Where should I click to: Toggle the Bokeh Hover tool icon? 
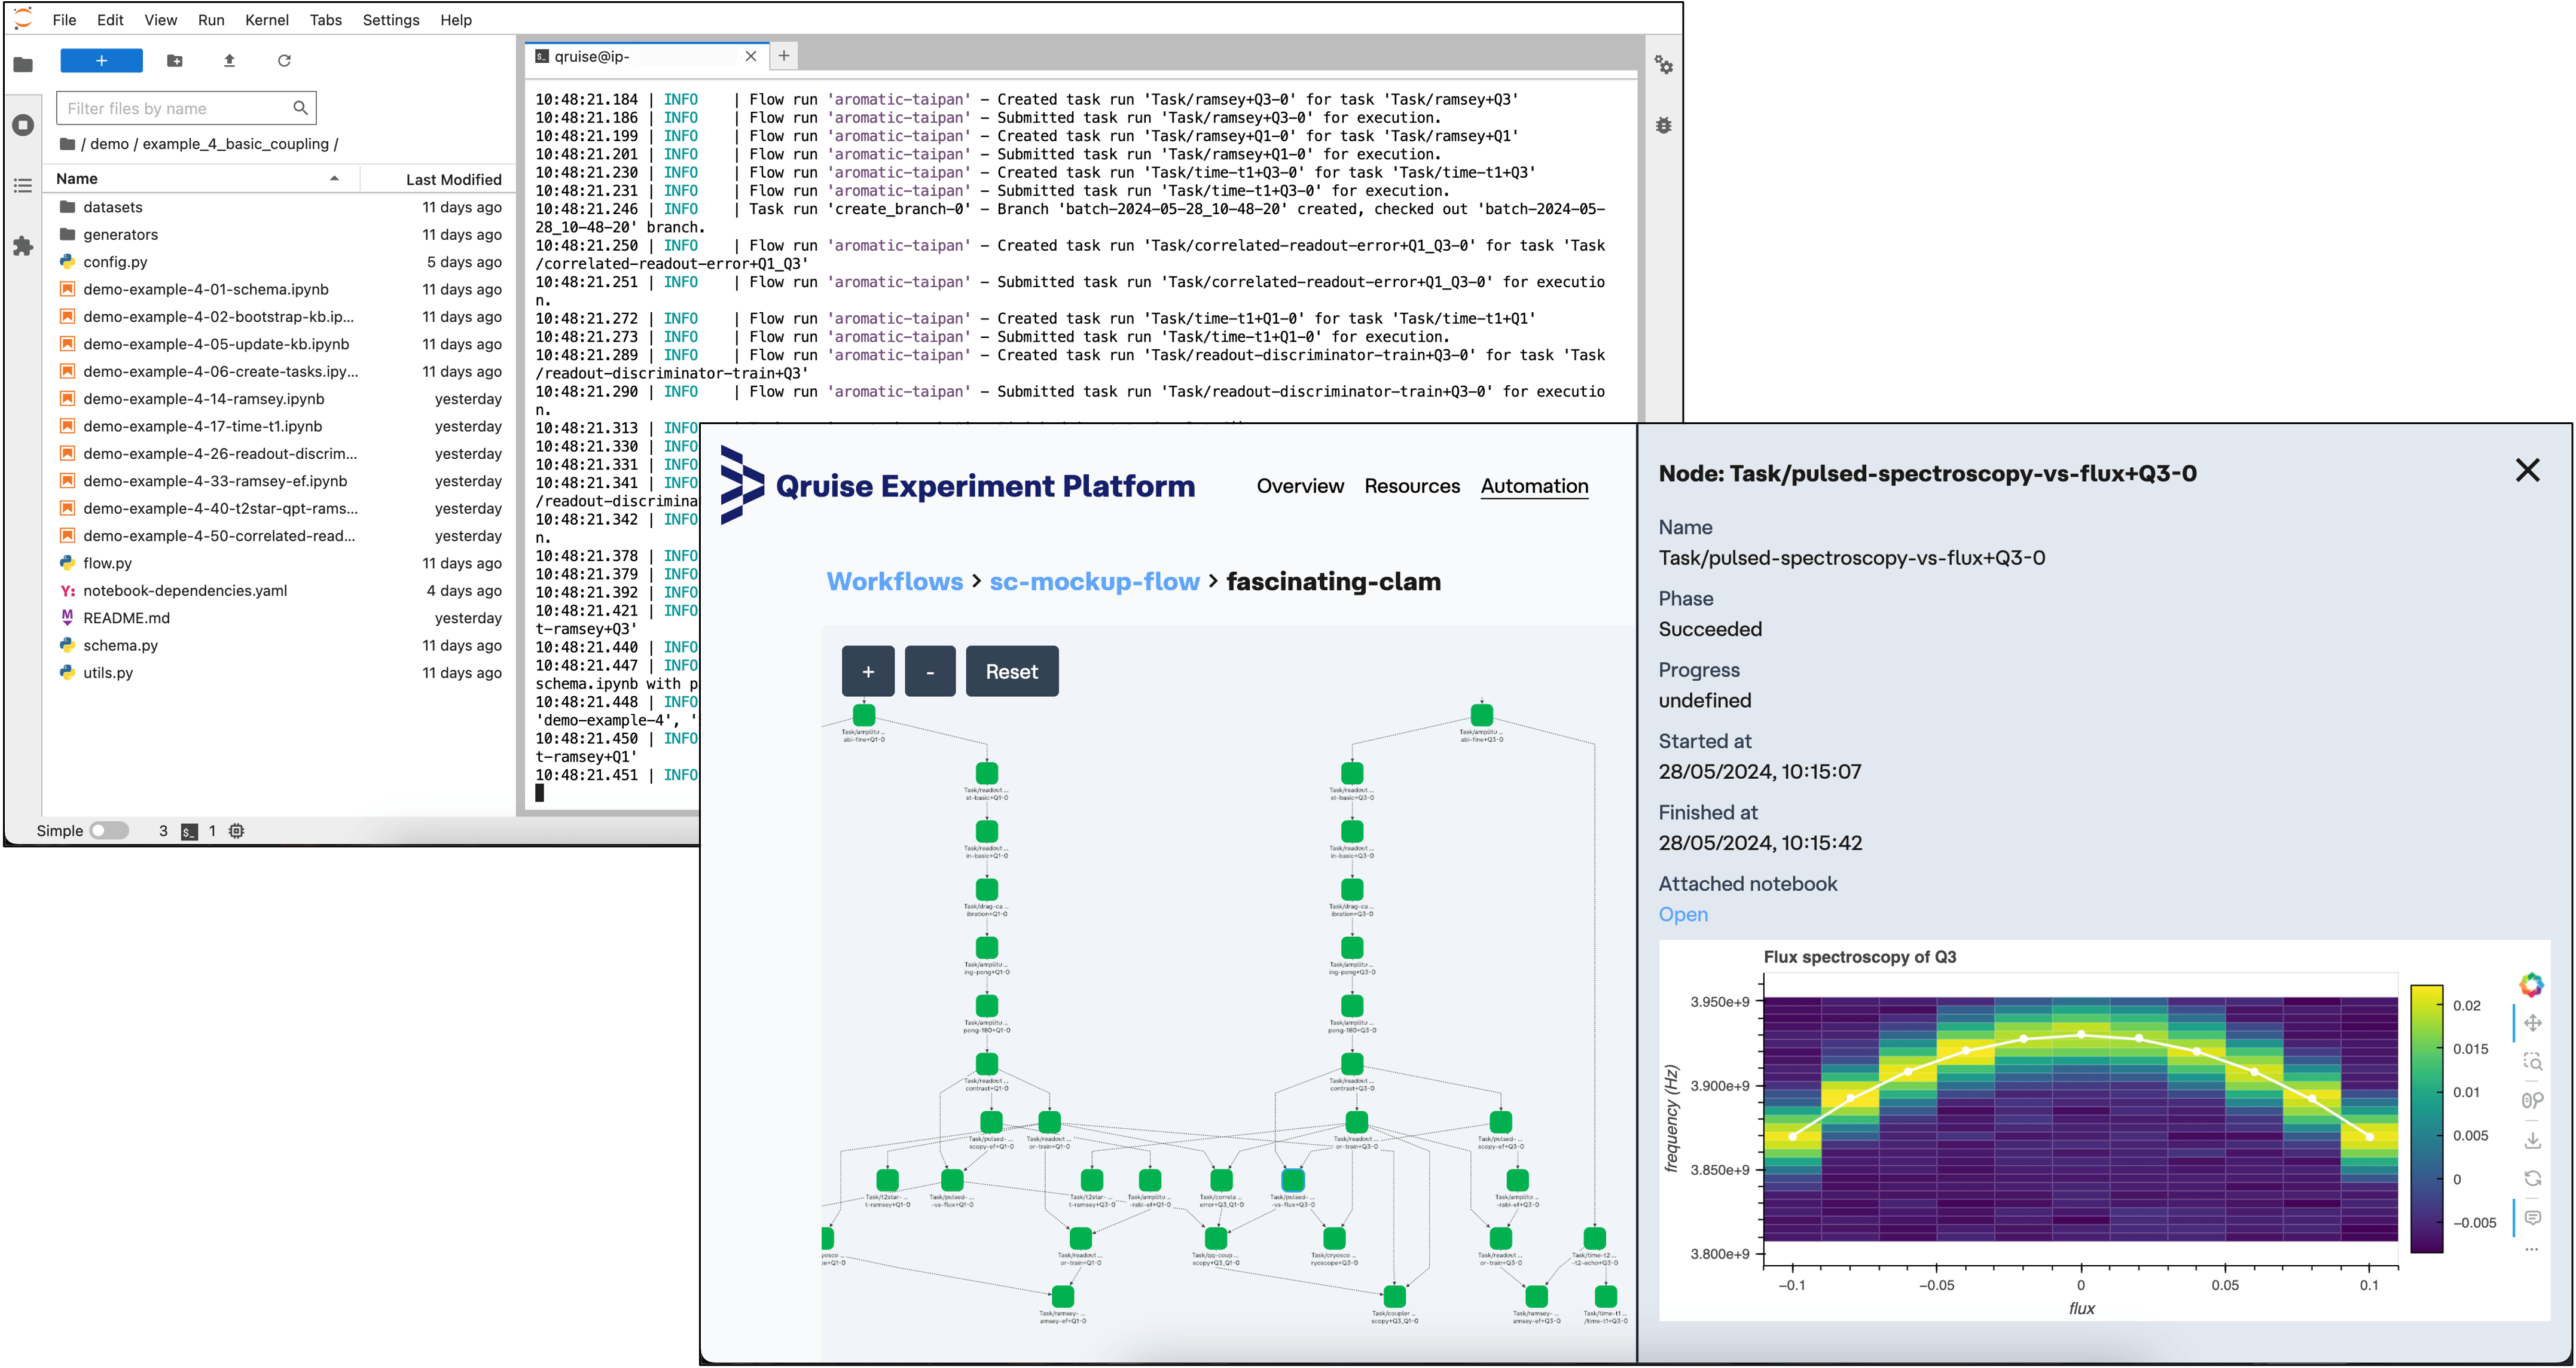click(2532, 1218)
